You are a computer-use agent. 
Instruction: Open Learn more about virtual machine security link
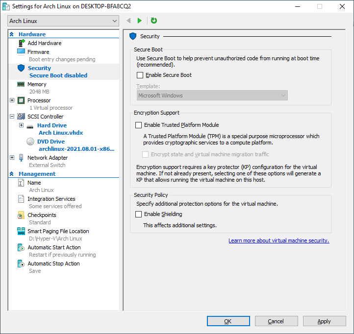click(278, 240)
